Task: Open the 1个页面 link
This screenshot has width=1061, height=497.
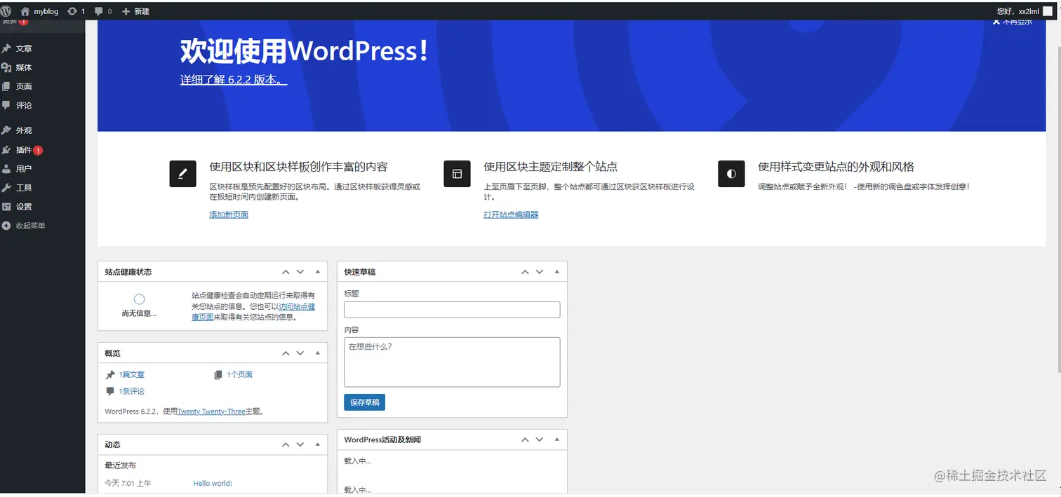Action: [x=239, y=375]
